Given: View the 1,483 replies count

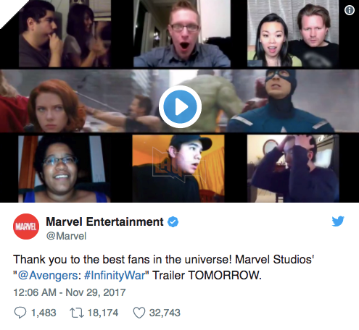Looking at the screenshot, I should click(x=44, y=313).
